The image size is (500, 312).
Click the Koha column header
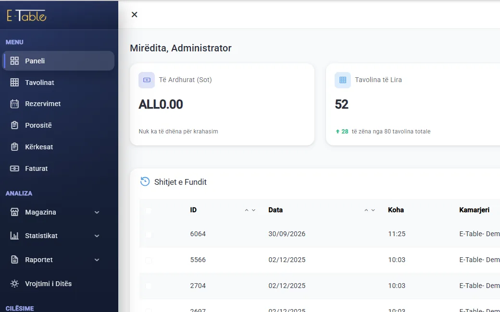[x=396, y=210]
